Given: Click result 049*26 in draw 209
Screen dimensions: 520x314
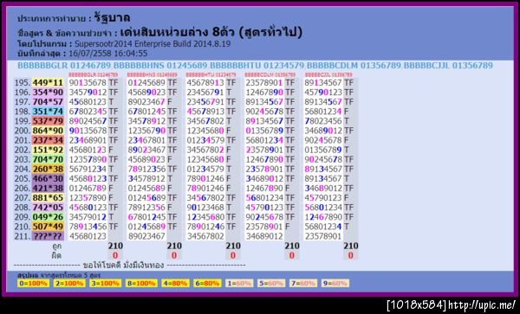Looking at the screenshot, I should pyautogui.click(x=48, y=217).
